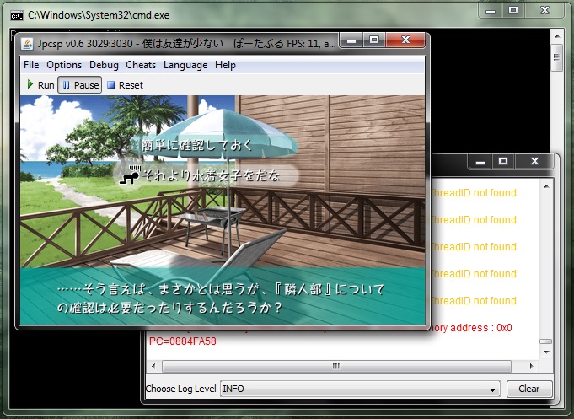This screenshot has width=574, height=419.
Task: Close the log console window
Action: [x=534, y=162]
